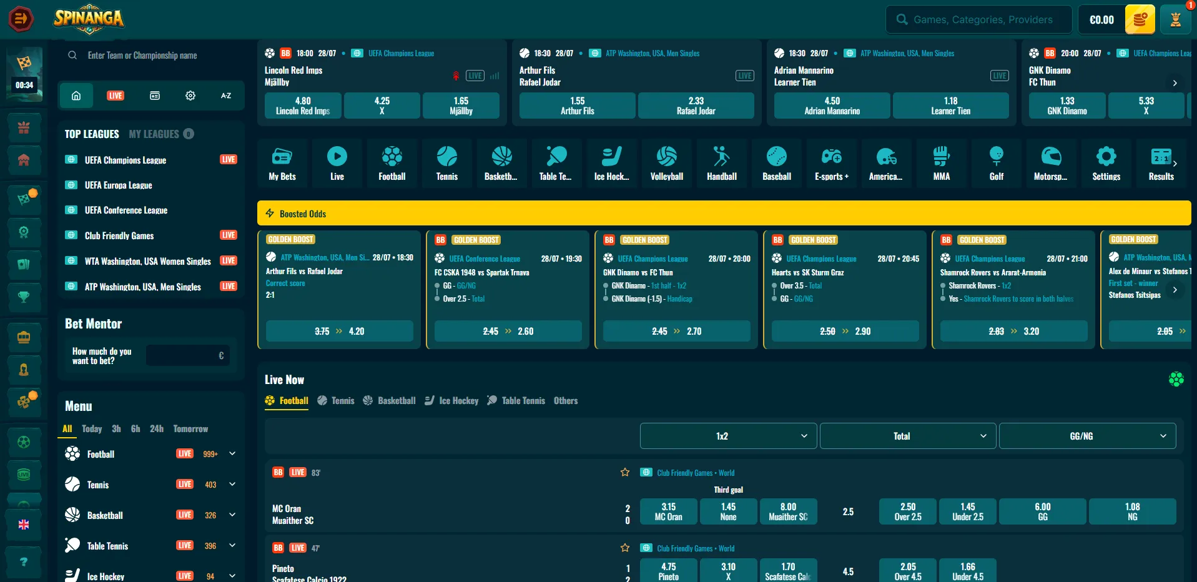Viewport: 1197px width, 582px height.
Task: Open the Baseball category tile
Action: (x=776, y=163)
